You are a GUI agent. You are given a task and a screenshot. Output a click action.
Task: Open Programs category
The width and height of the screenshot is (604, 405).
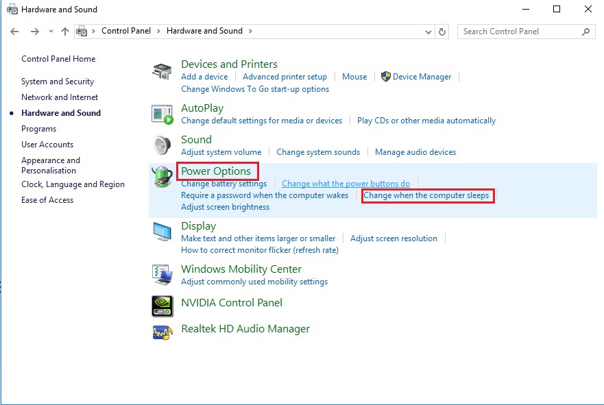(x=39, y=129)
